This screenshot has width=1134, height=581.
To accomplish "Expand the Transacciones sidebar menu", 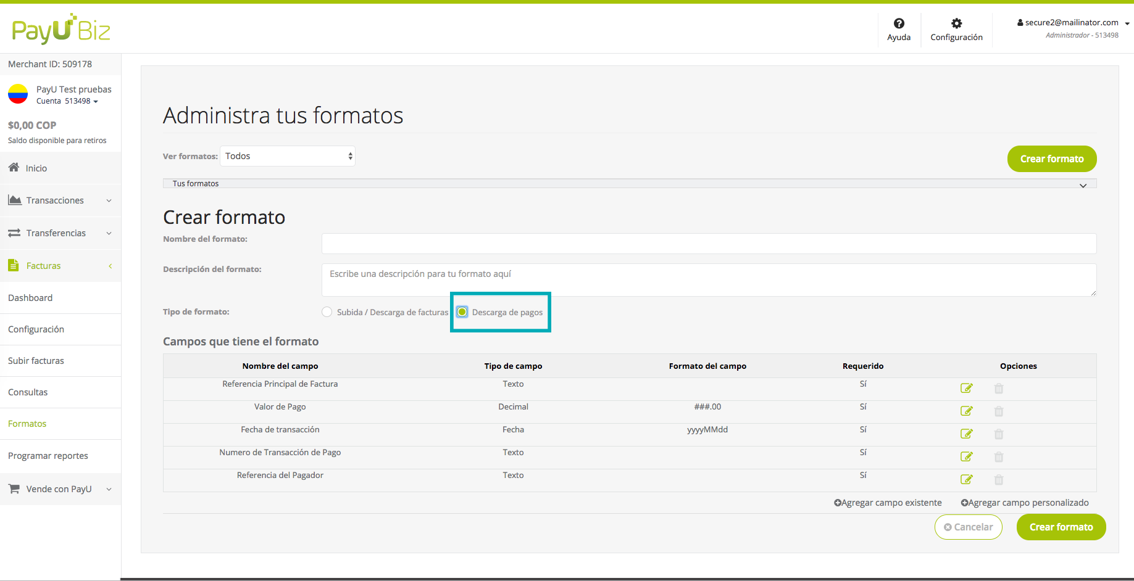I will point(60,200).
